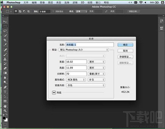Click the 名称 name input field
165x129 pixels.
click(90, 45)
